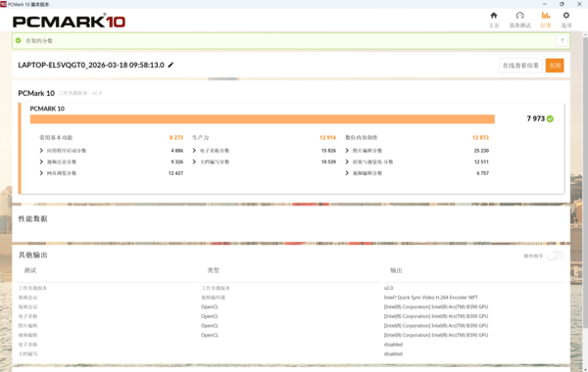Click the score value 9 326
588x372 pixels.
tap(177, 162)
